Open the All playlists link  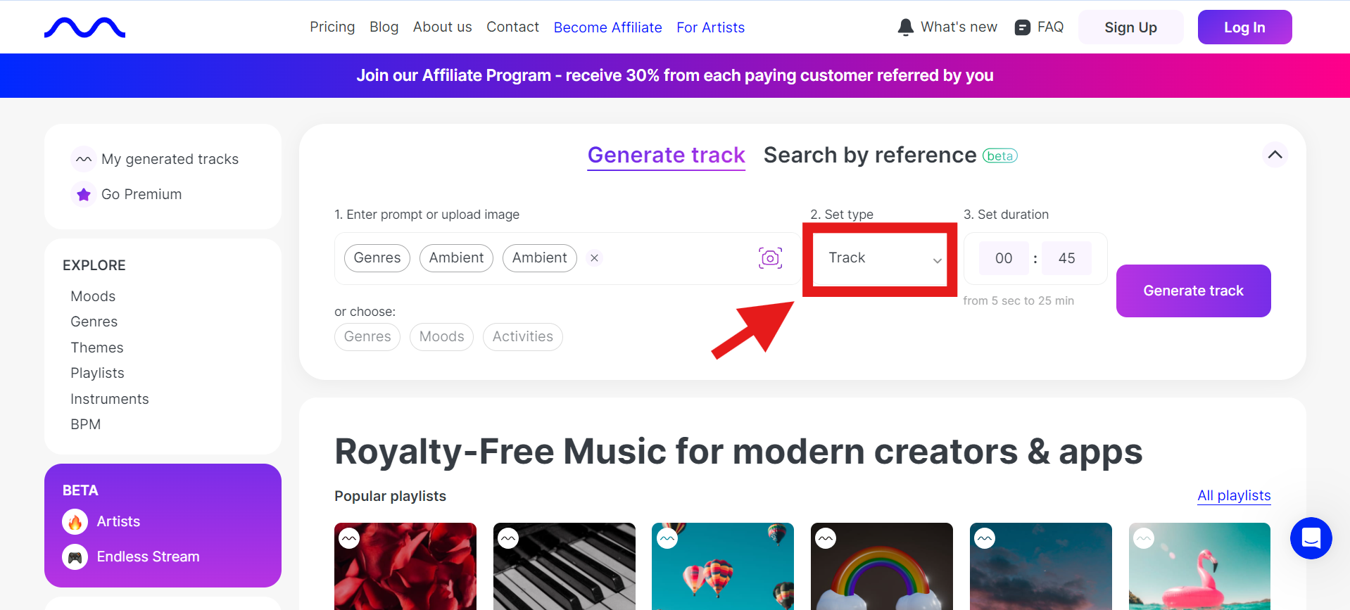pyautogui.click(x=1233, y=495)
